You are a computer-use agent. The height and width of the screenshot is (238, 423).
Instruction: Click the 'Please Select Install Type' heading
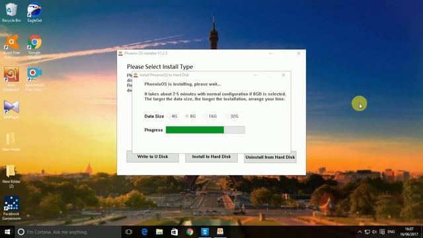160,67
